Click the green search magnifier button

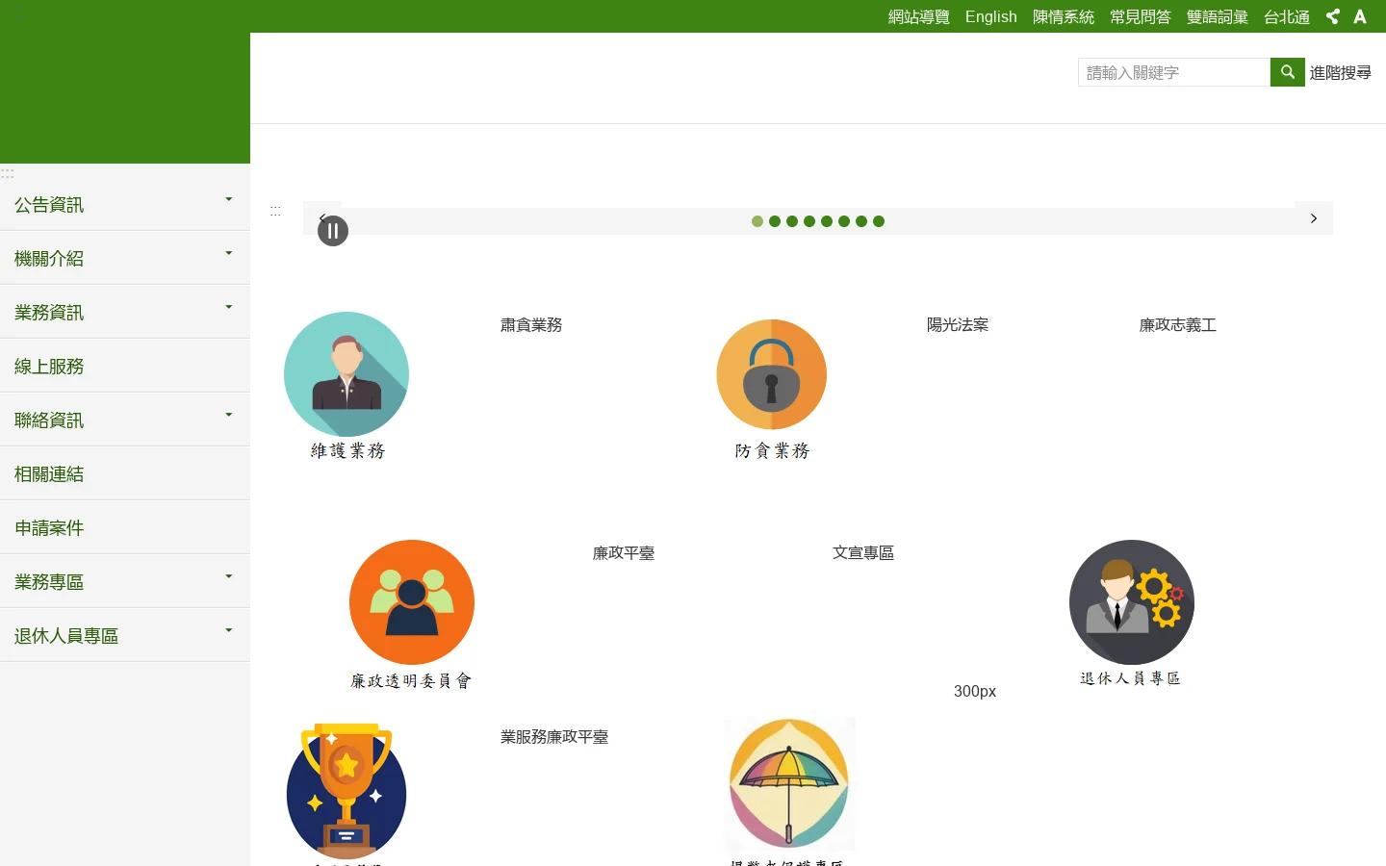pyautogui.click(x=1287, y=72)
